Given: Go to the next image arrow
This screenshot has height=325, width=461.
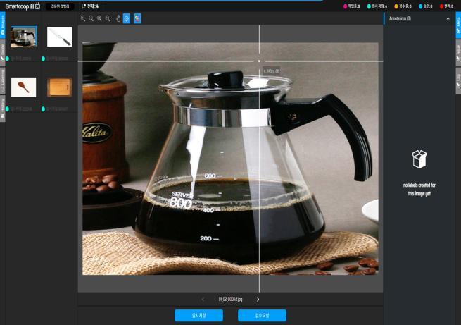Looking at the screenshot, I should 258,300.
